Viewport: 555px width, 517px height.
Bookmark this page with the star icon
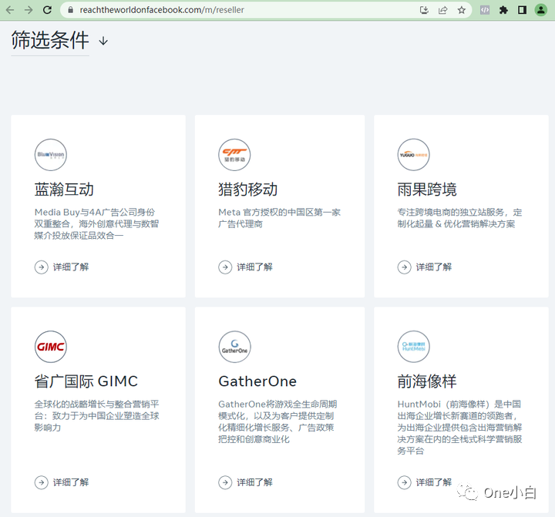tap(461, 10)
